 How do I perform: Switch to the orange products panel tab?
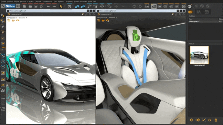(190, 12)
